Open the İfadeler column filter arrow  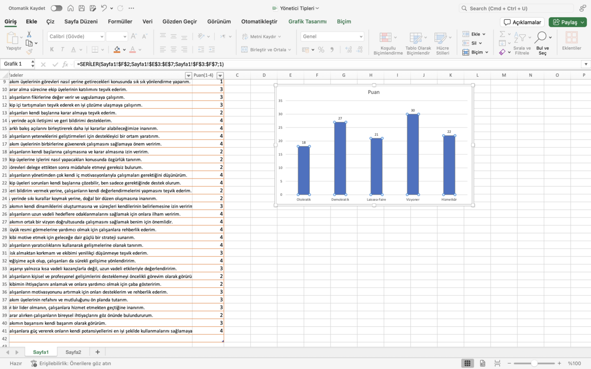click(x=188, y=75)
